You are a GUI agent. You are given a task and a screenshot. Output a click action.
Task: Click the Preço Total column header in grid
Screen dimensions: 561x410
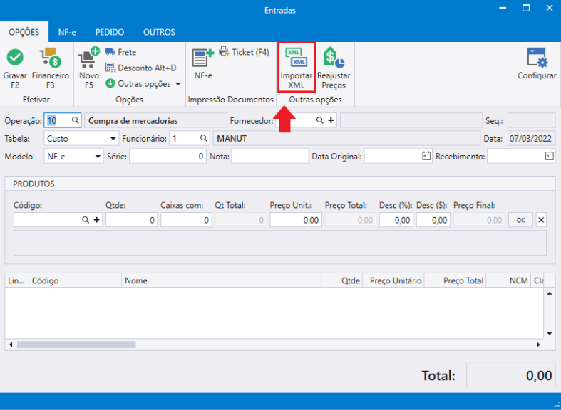[455, 280]
